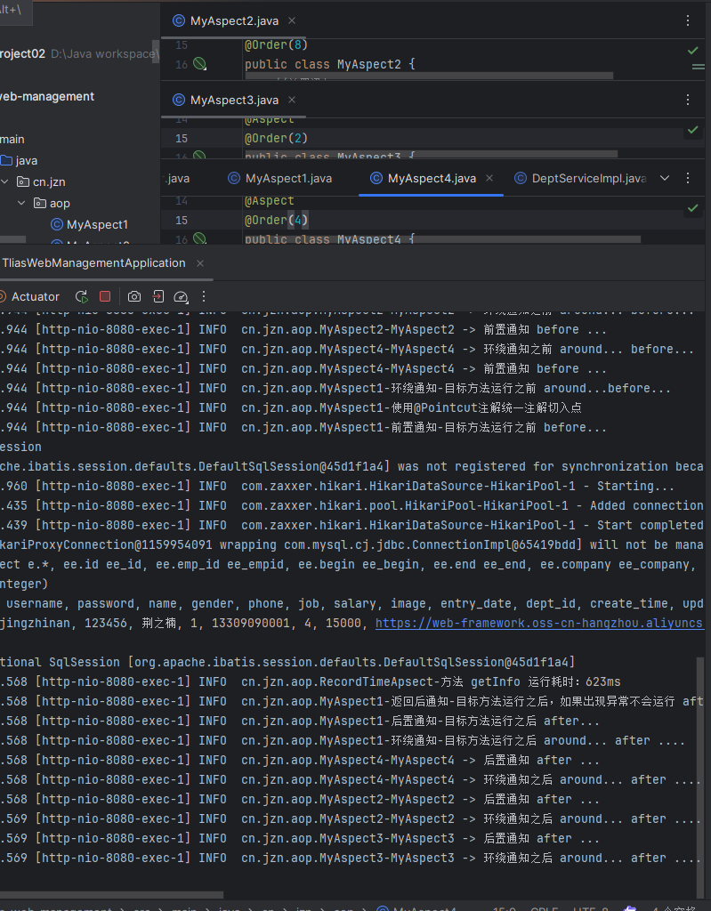
Task: Select the MyAspect4.java tab
Action: click(x=432, y=178)
